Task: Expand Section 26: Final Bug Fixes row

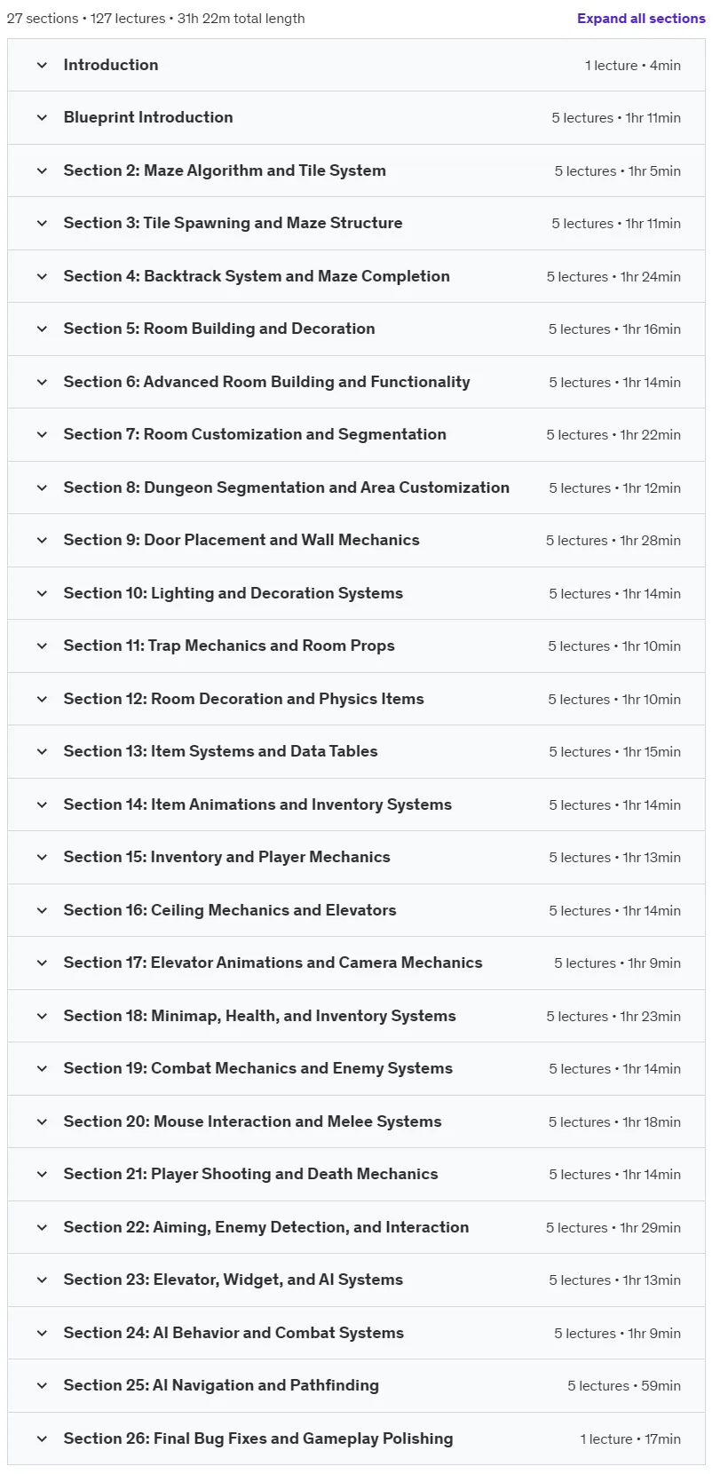Action: point(356,1438)
